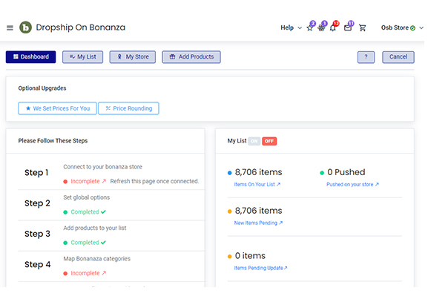Click 'Refresh this page once connected.' text
The height and width of the screenshot is (302, 428).
tap(154, 181)
